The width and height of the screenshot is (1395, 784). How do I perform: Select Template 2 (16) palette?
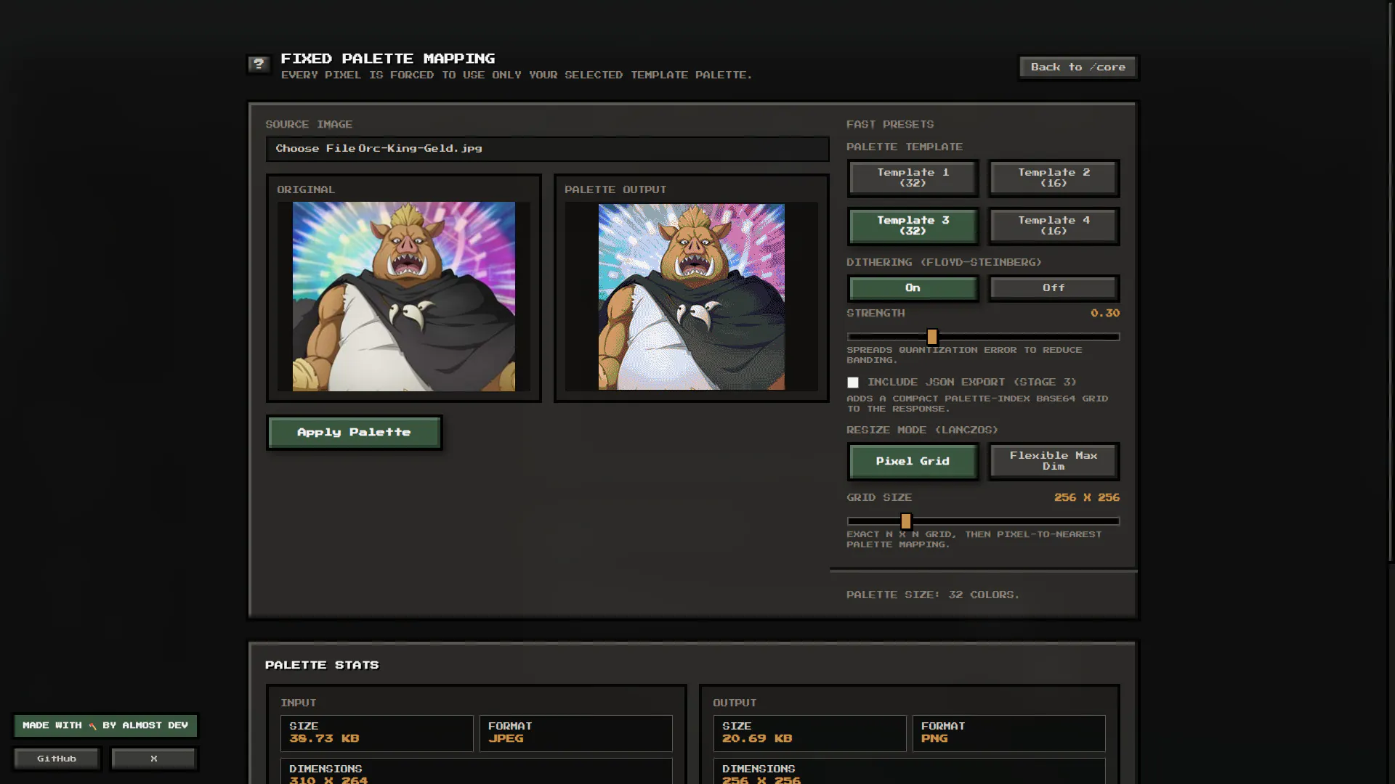[x=1054, y=178]
